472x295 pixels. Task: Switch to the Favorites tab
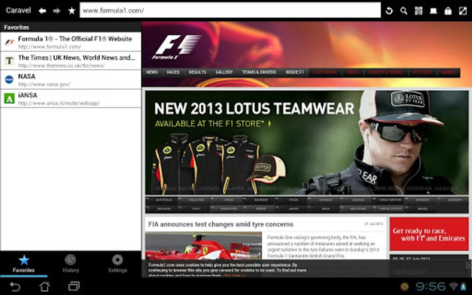pos(24,264)
